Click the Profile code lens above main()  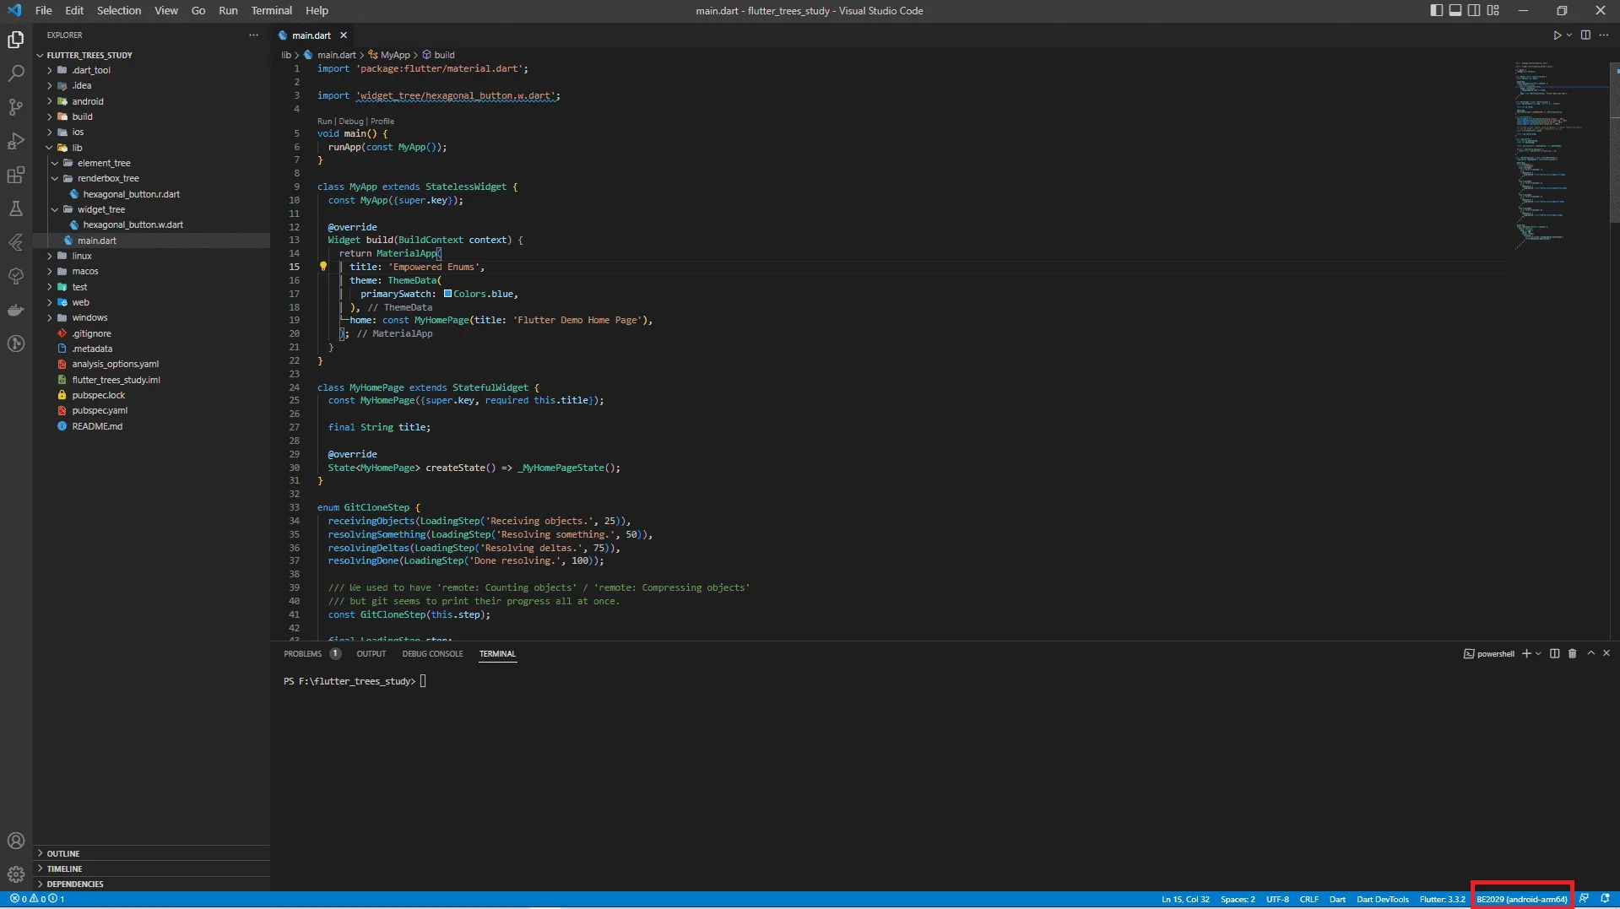[x=382, y=122]
